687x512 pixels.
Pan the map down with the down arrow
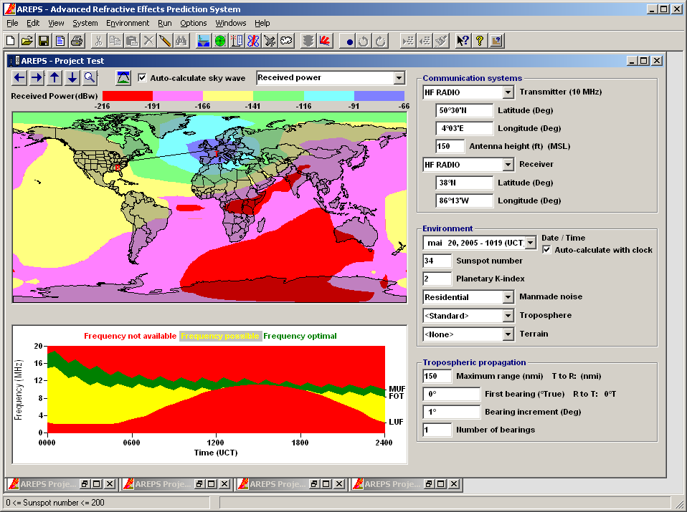(72, 78)
